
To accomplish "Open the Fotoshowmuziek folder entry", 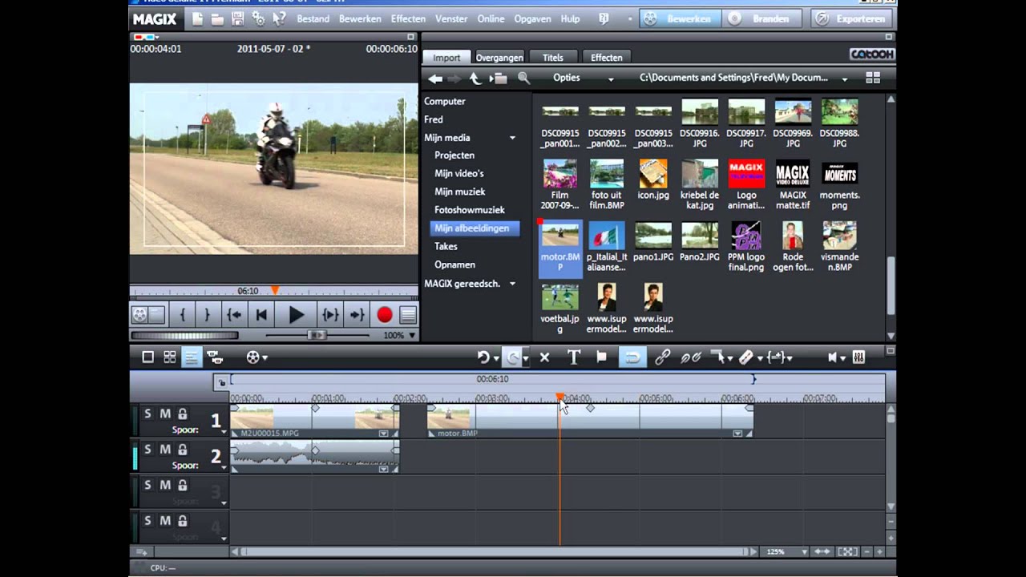I will click(470, 210).
